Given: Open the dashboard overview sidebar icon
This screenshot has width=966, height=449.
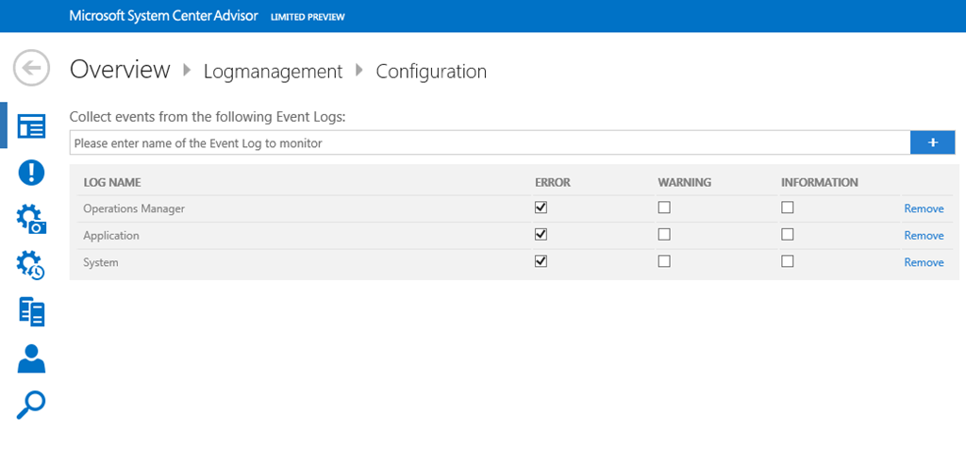Looking at the screenshot, I should pos(31,126).
